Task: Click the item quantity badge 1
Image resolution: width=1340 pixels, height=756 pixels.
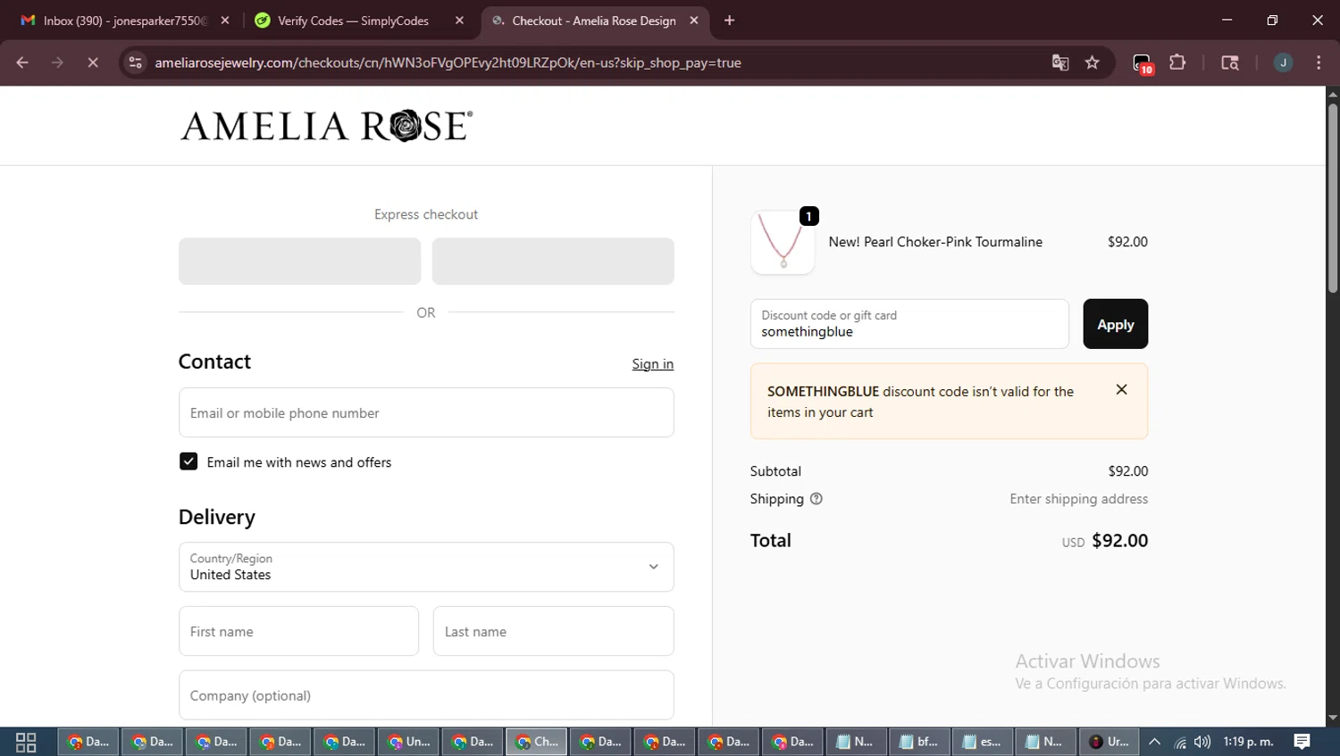Action: click(x=808, y=216)
